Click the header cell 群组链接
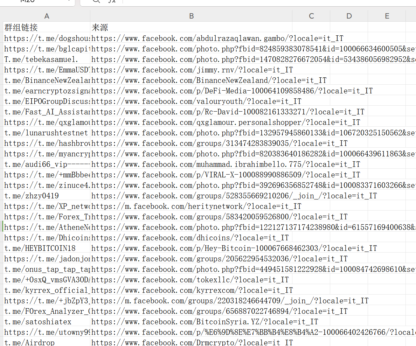Screen dimensions: 416x346 47,27
